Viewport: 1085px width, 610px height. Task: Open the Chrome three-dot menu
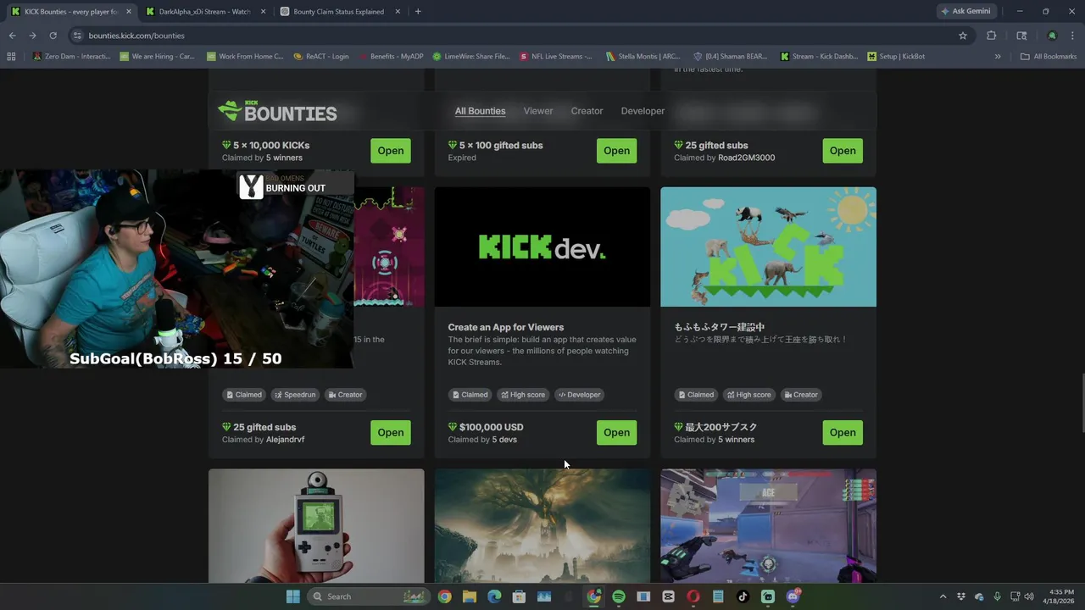pos(1072,36)
